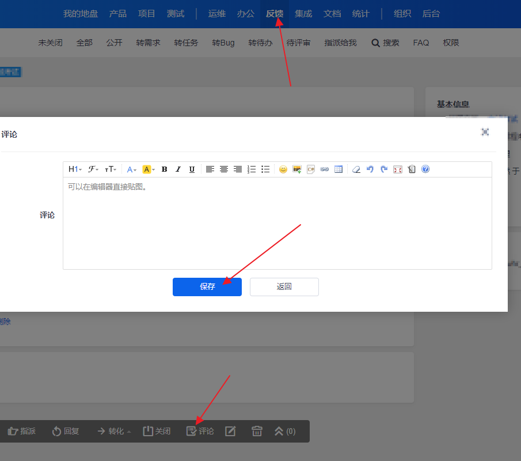Undo the last editor action
This screenshot has width=521, height=461.
coord(370,169)
